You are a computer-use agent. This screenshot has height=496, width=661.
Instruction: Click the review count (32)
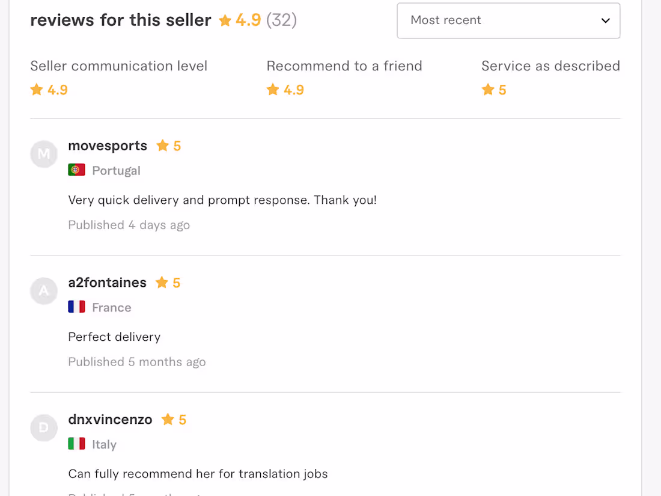tap(281, 20)
